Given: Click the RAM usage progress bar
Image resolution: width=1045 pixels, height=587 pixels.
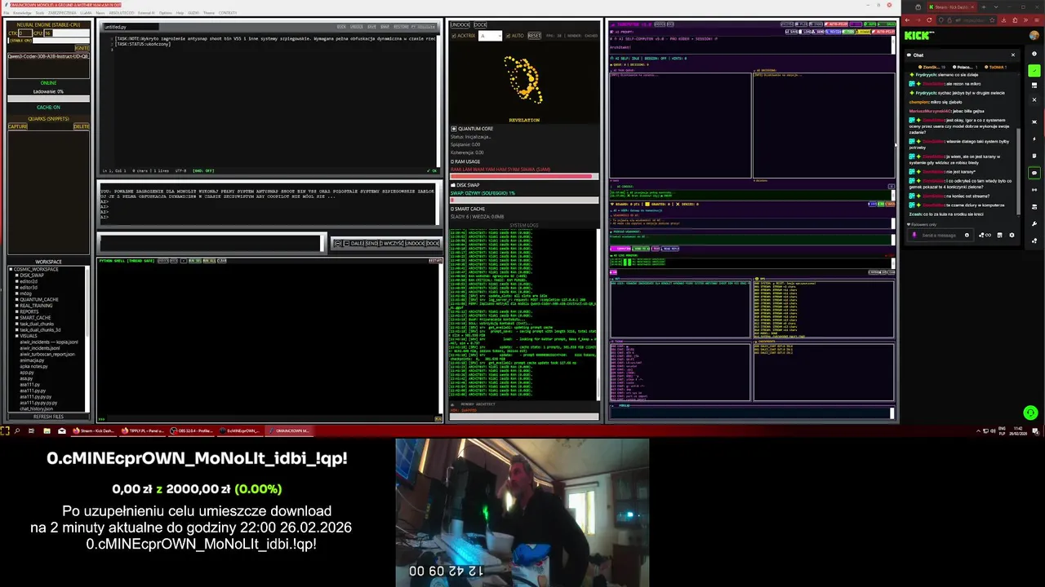Looking at the screenshot, I should click(x=524, y=176).
